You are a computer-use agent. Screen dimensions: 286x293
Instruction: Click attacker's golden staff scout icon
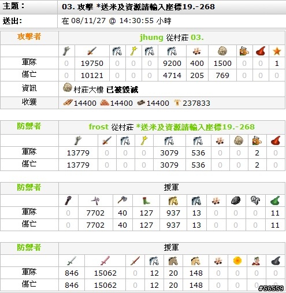133,51
